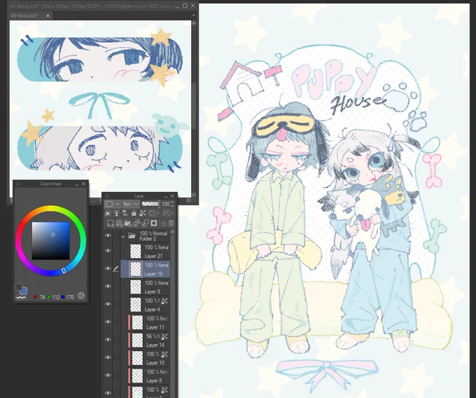Open the Color Wheel palette menu

(18, 184)
